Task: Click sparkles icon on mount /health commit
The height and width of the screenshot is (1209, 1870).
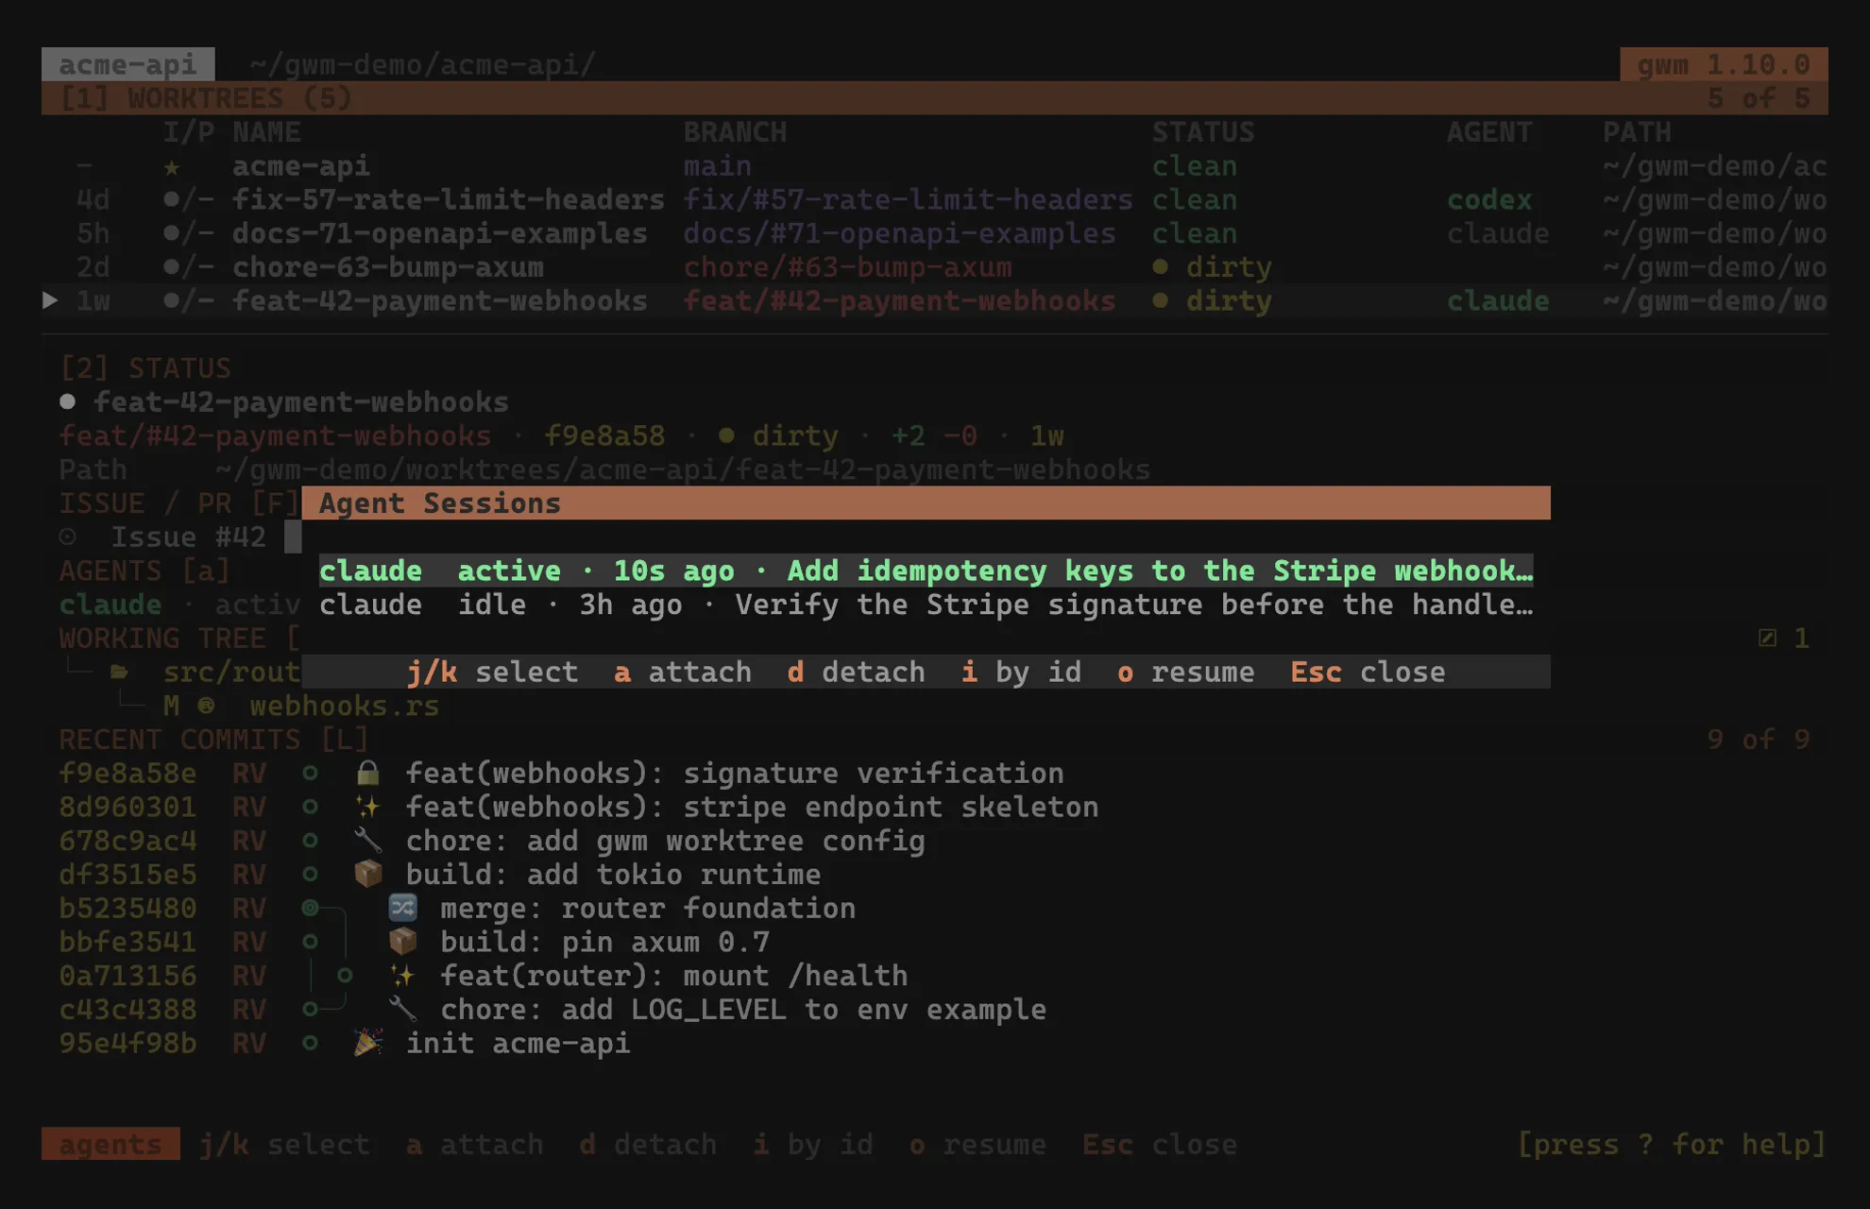Action: tap(402, 976)
